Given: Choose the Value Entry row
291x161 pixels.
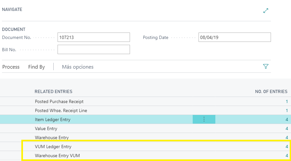Looking at the screenshot, I should tap(46, 128).
